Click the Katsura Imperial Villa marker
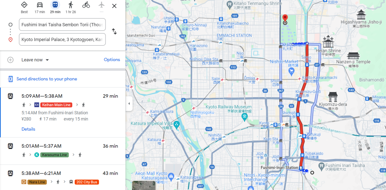 coord(176,125)
